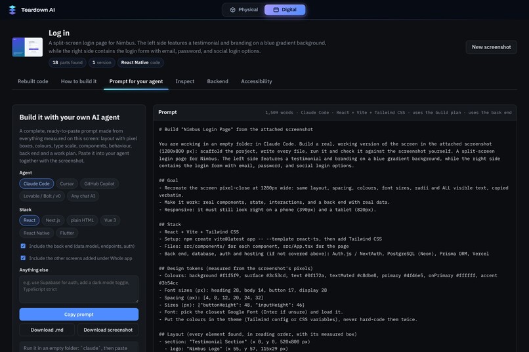Click 'Run it in an empty folder' hint
529x352 pixels.
point(75,348)
